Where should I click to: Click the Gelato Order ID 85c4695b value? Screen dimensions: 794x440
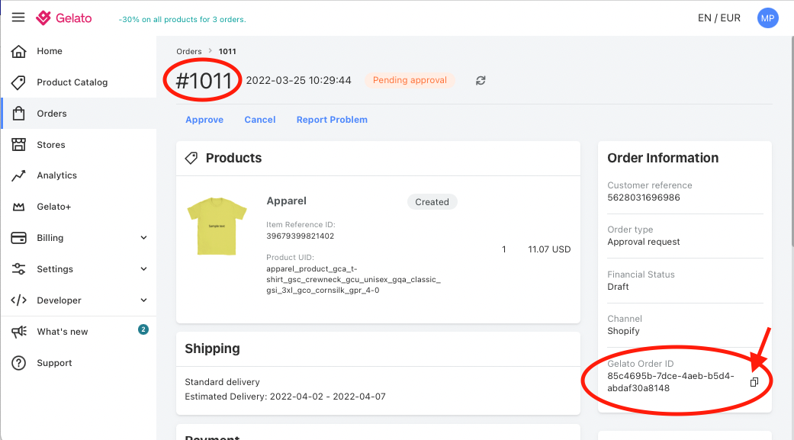670,382
